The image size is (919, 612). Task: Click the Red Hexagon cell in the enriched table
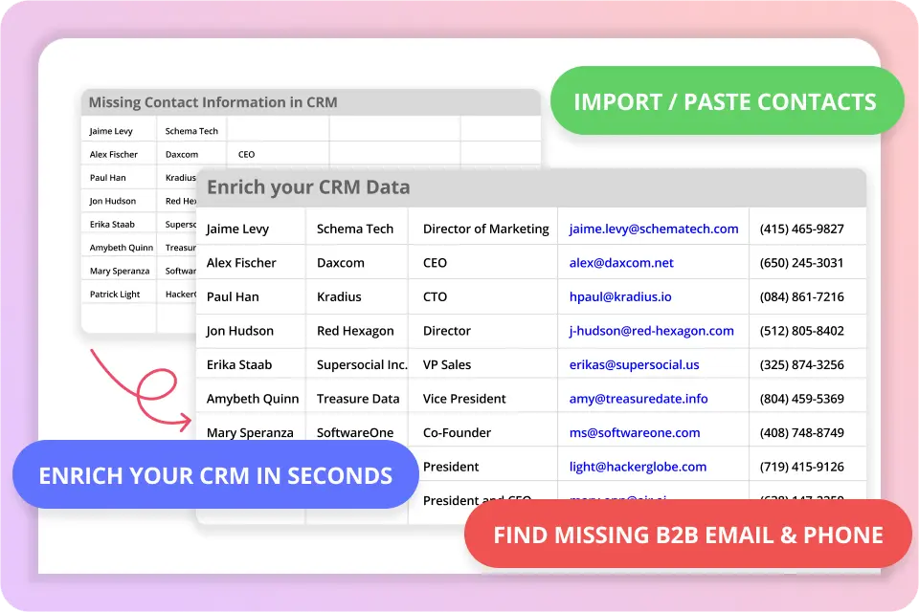pyautogui.click(x=355, y=331)
